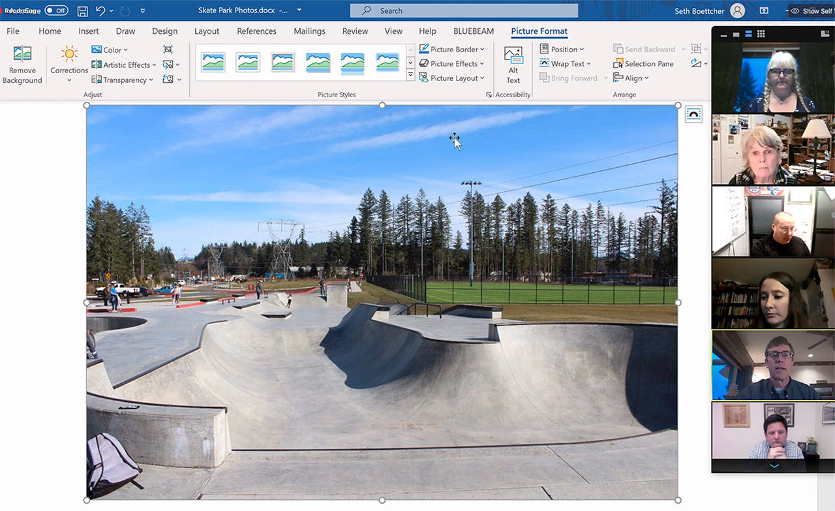Toggle the AutoSave Off switch
The height and width of the screenshot is (511, 835).
click(56, 10)
